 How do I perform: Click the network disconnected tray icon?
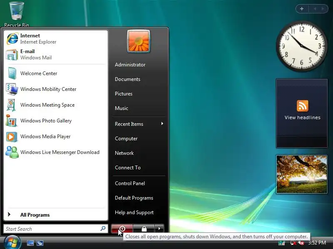point(293,243)
